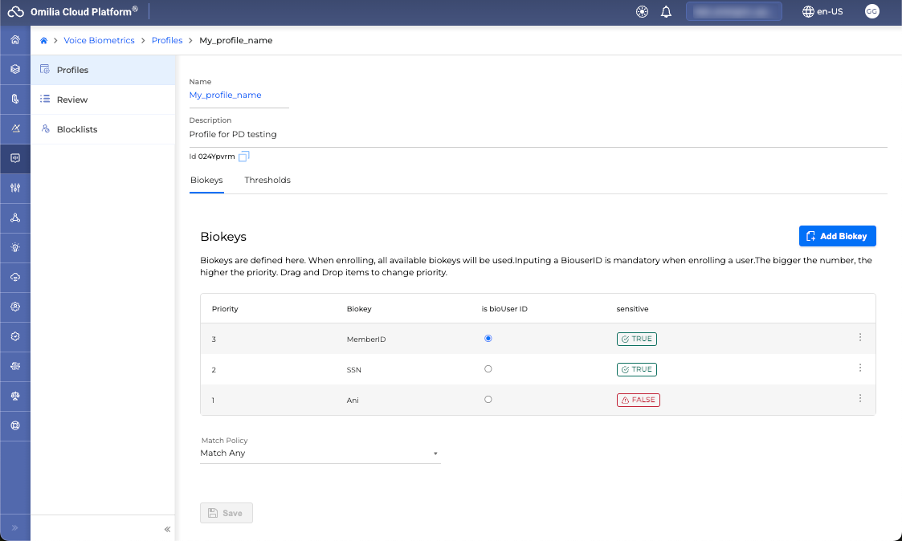Image resolution: width=902 pixels, height=541 pixels.
Task: Select SSN as bioUser ID
Action: point(488,369)
